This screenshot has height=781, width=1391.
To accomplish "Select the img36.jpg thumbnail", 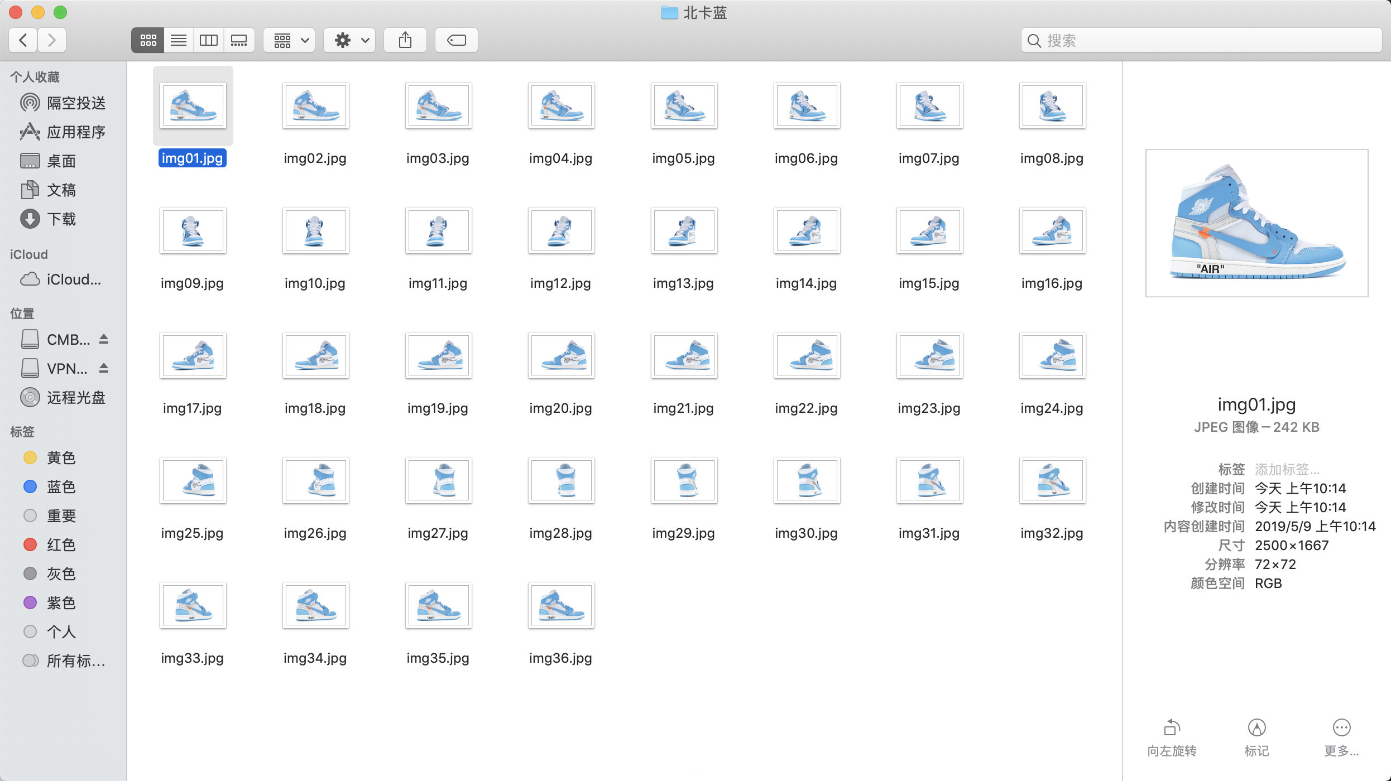I will (x=562, y=605).
